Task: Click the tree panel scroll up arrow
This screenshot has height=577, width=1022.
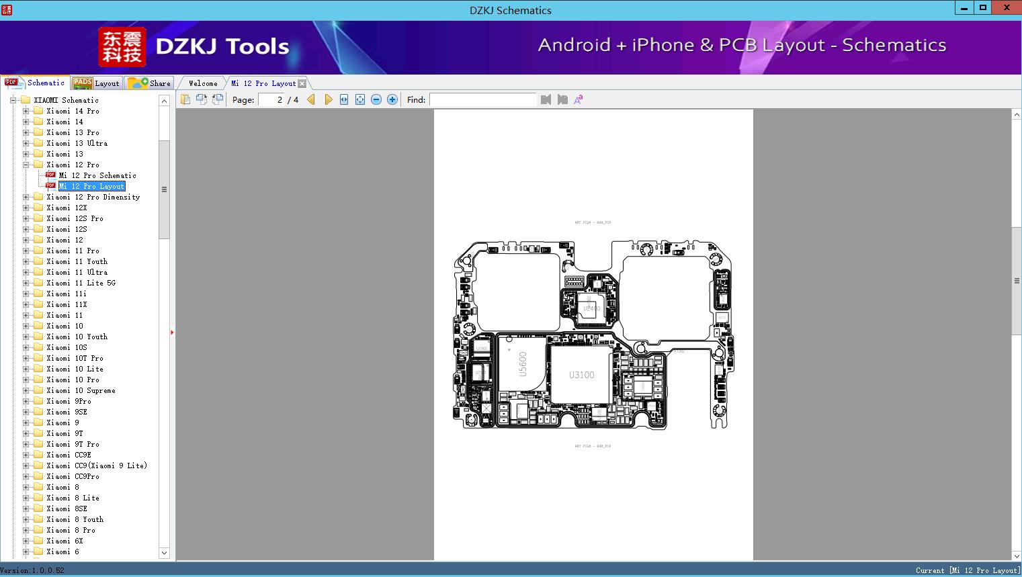Action: (164, 100)
